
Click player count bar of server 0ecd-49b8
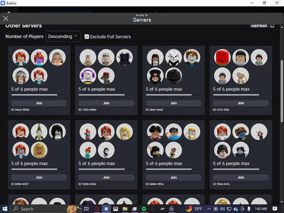[39, 95]
